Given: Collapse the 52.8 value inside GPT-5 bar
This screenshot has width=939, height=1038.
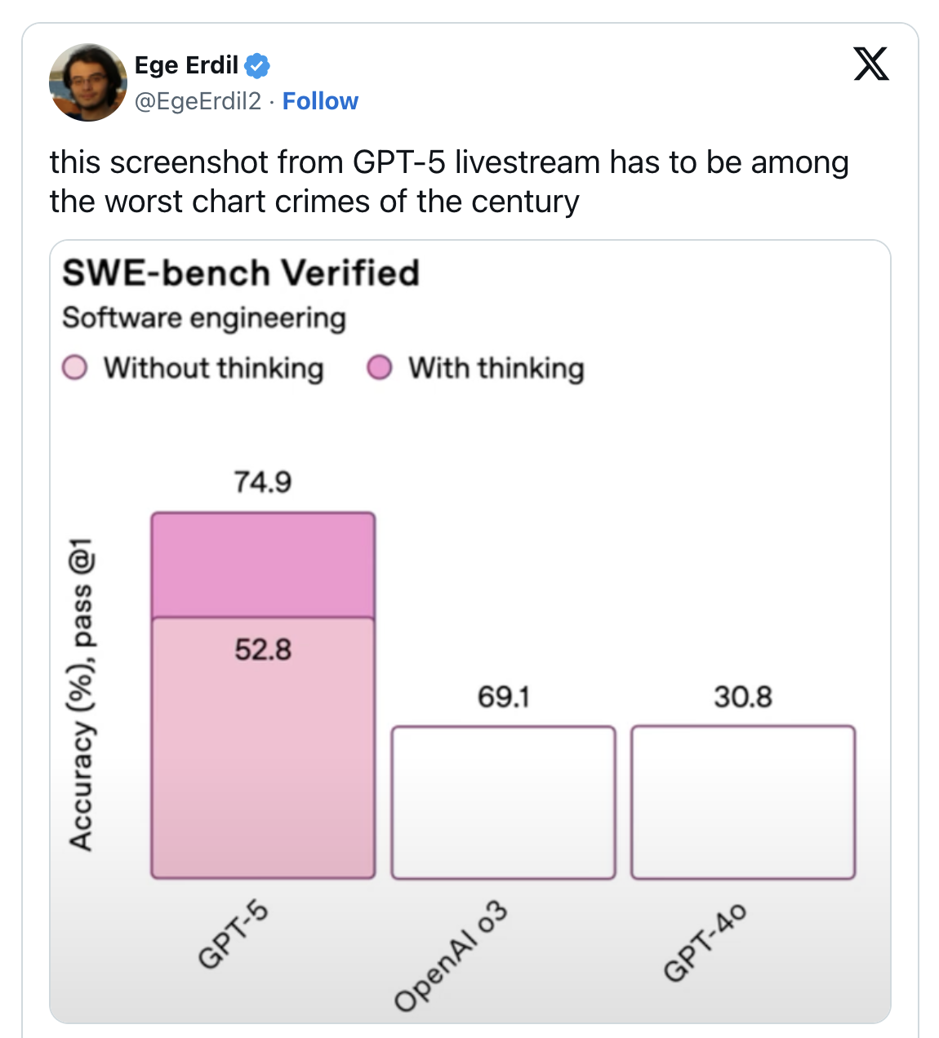Looking at the screenshot, I should [x=264, y=649].
